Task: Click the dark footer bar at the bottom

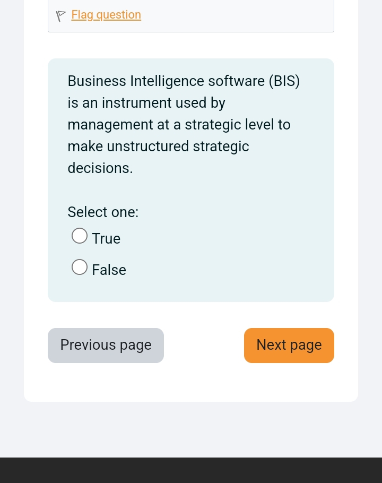Action: coord(191,470)
